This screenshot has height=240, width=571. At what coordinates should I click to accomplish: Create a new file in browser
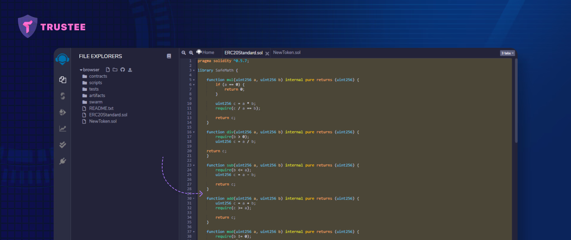point(108,70)
